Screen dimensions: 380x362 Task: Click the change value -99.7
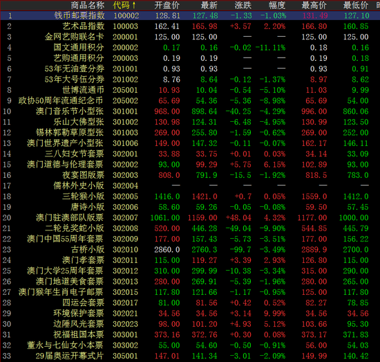pos(240,250)
